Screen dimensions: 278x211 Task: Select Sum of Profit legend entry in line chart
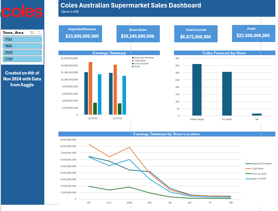(x=259, y=179)
